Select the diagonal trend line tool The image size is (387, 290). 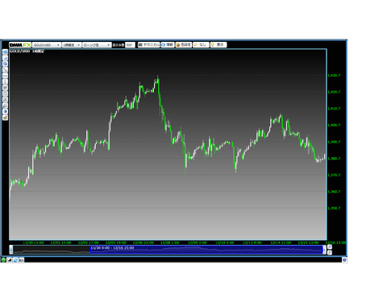pos(5,70)
